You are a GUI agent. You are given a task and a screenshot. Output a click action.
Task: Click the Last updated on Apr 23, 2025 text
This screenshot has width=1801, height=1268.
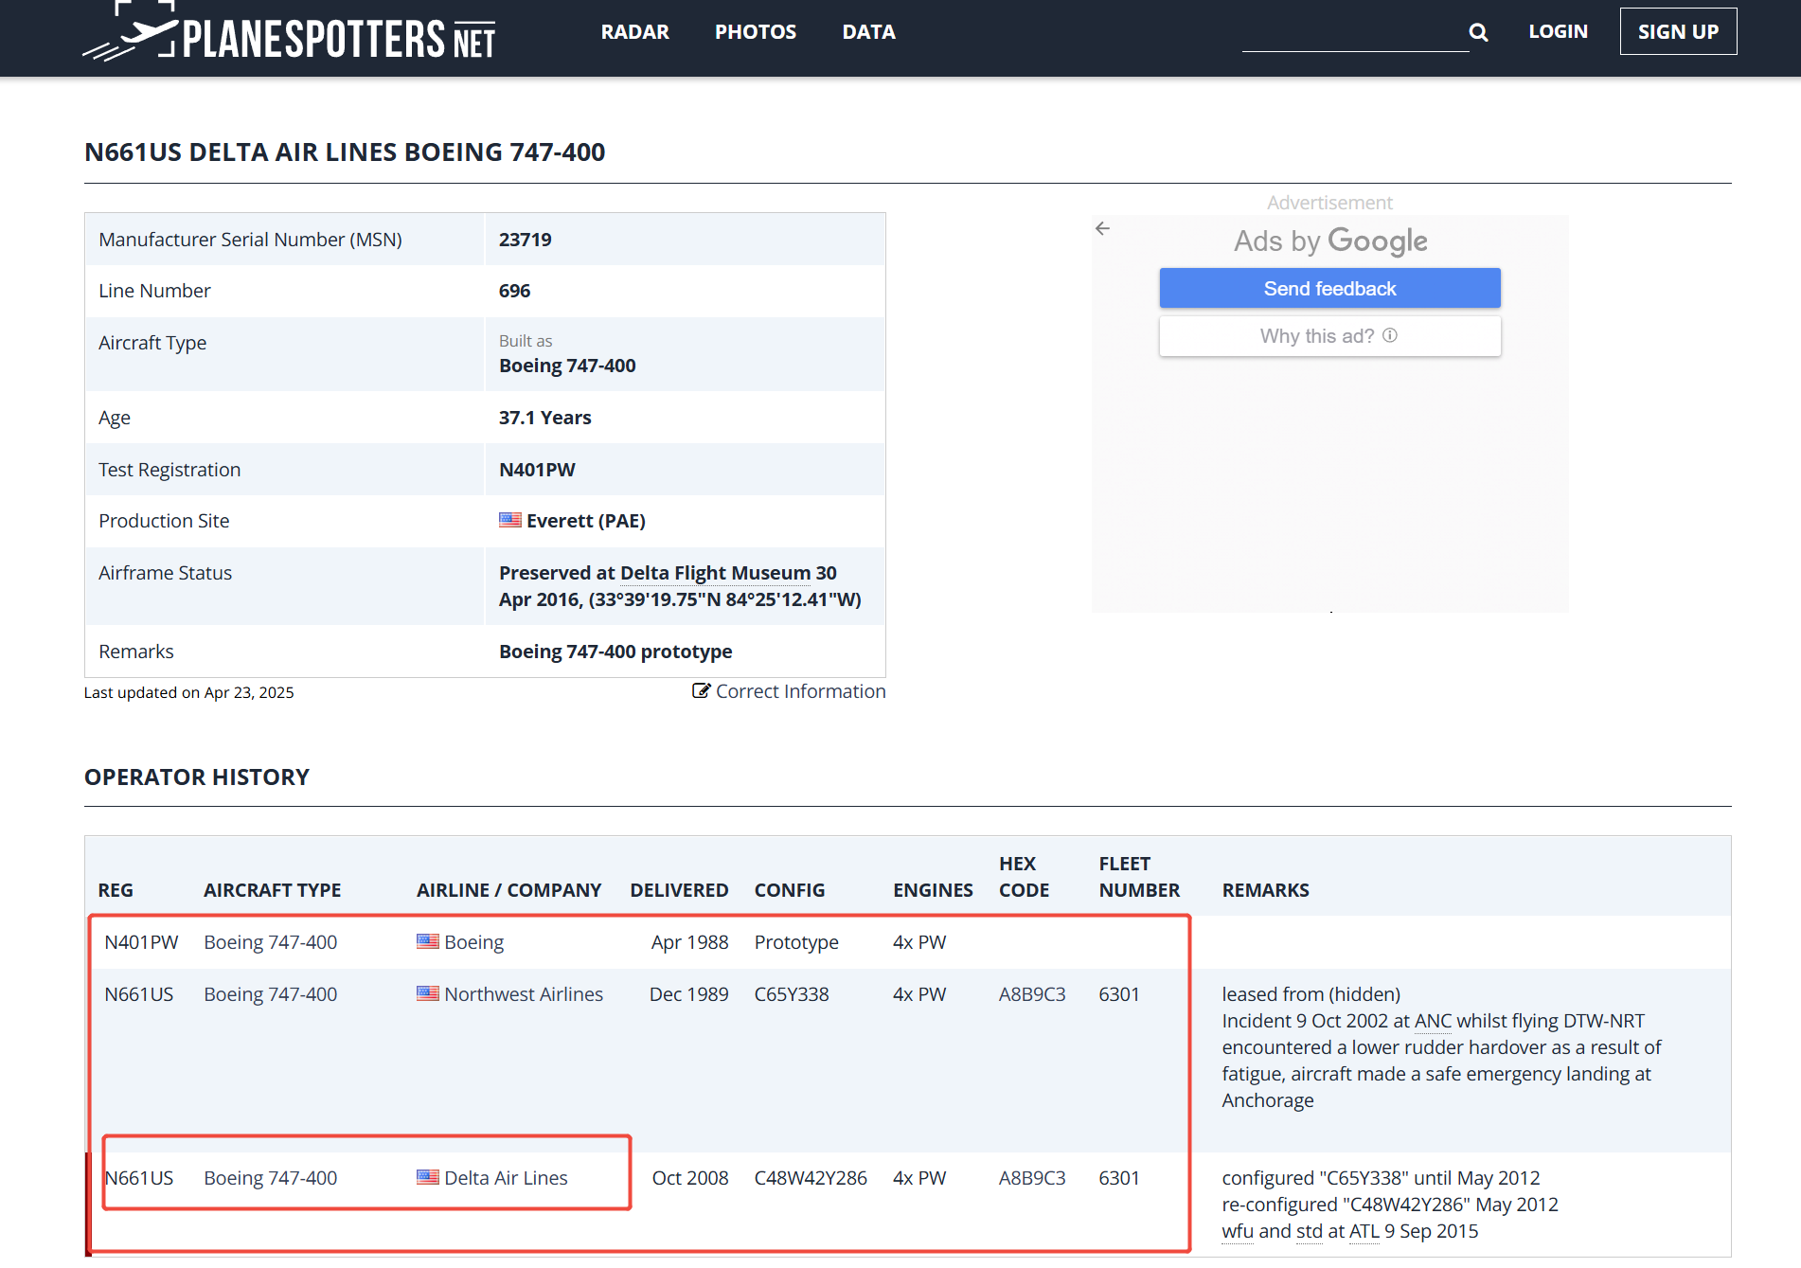click(188, 692)
